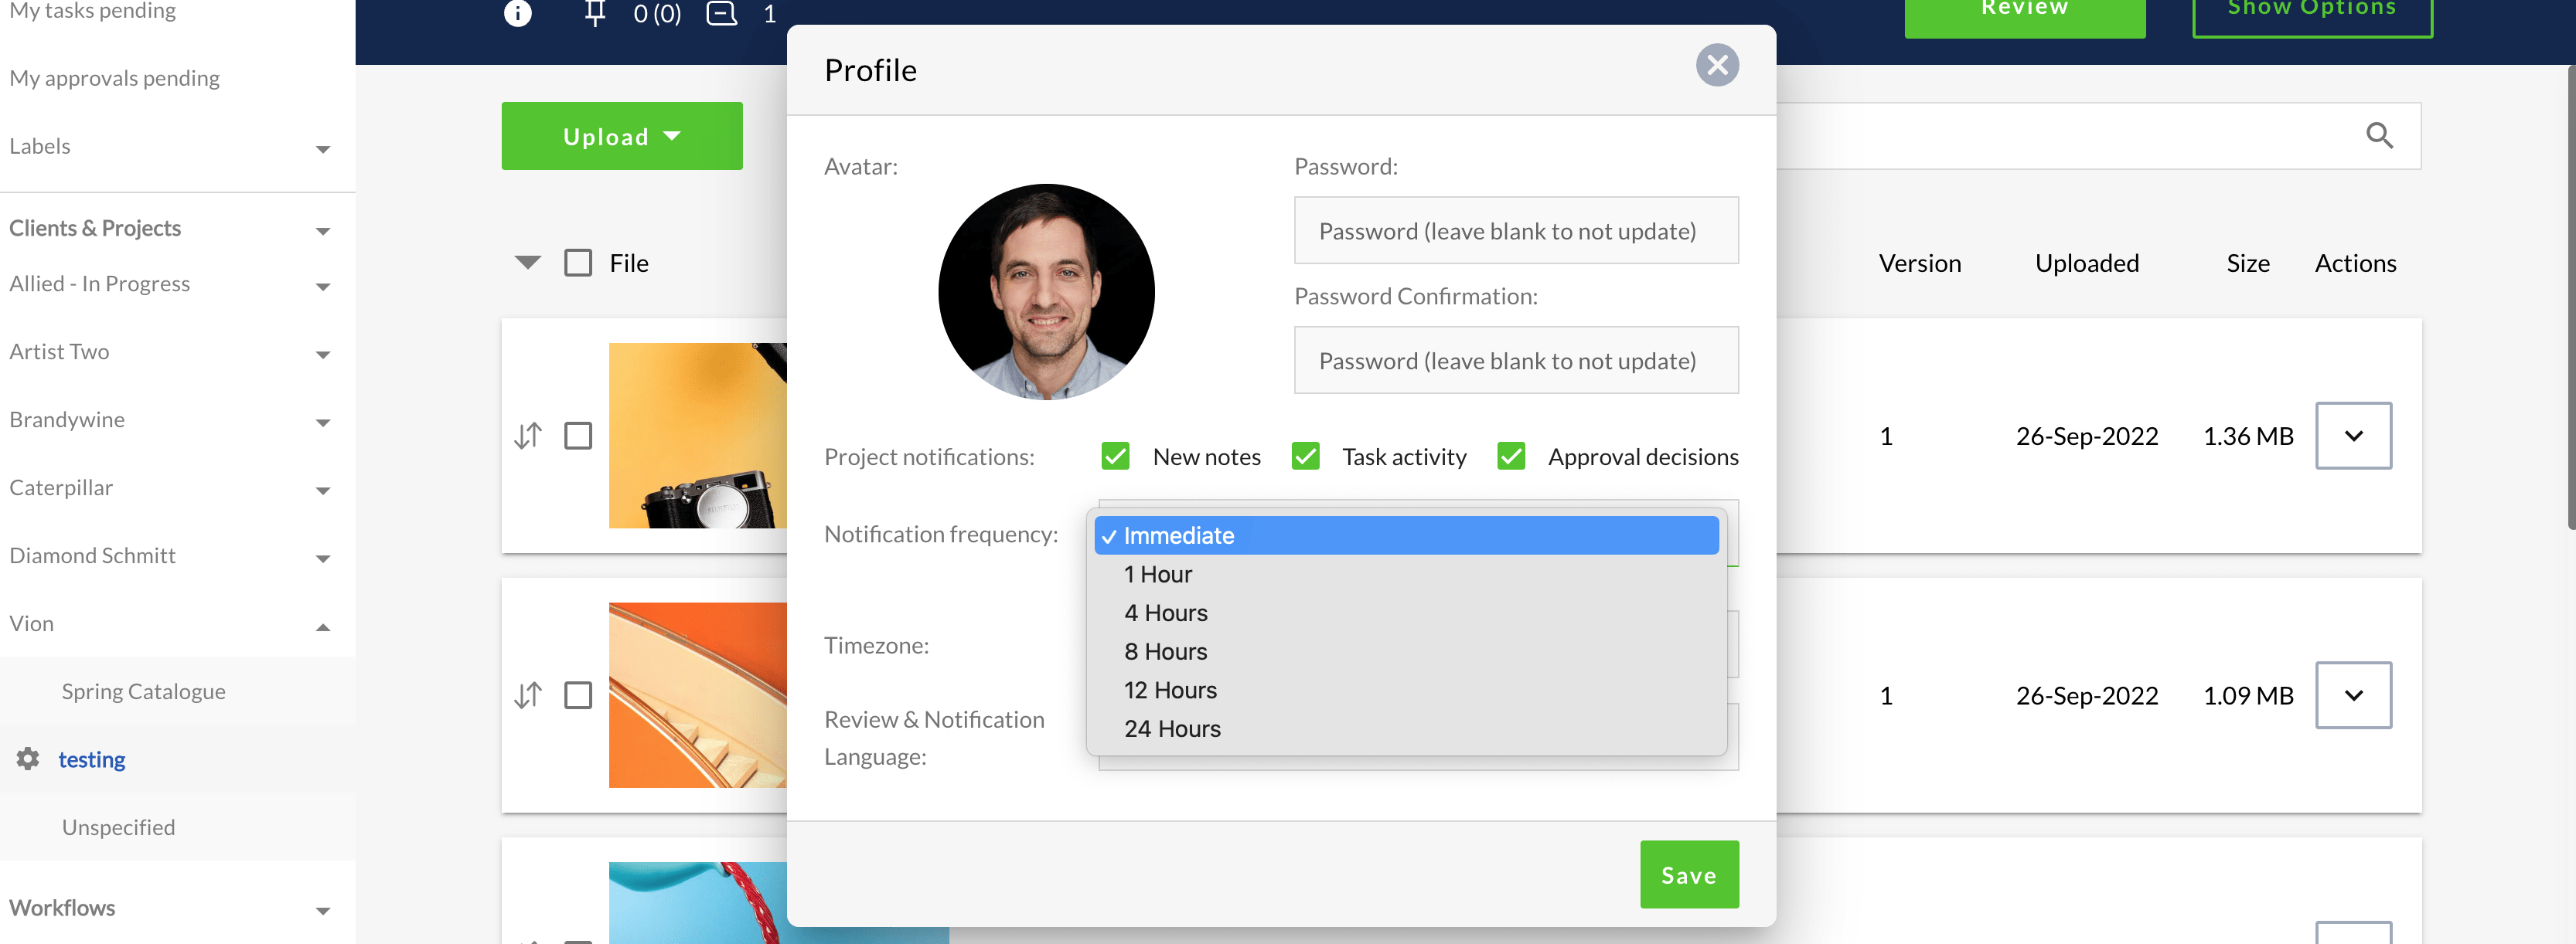Click reorder arrows on the camera file row

[x=528, y=436]
